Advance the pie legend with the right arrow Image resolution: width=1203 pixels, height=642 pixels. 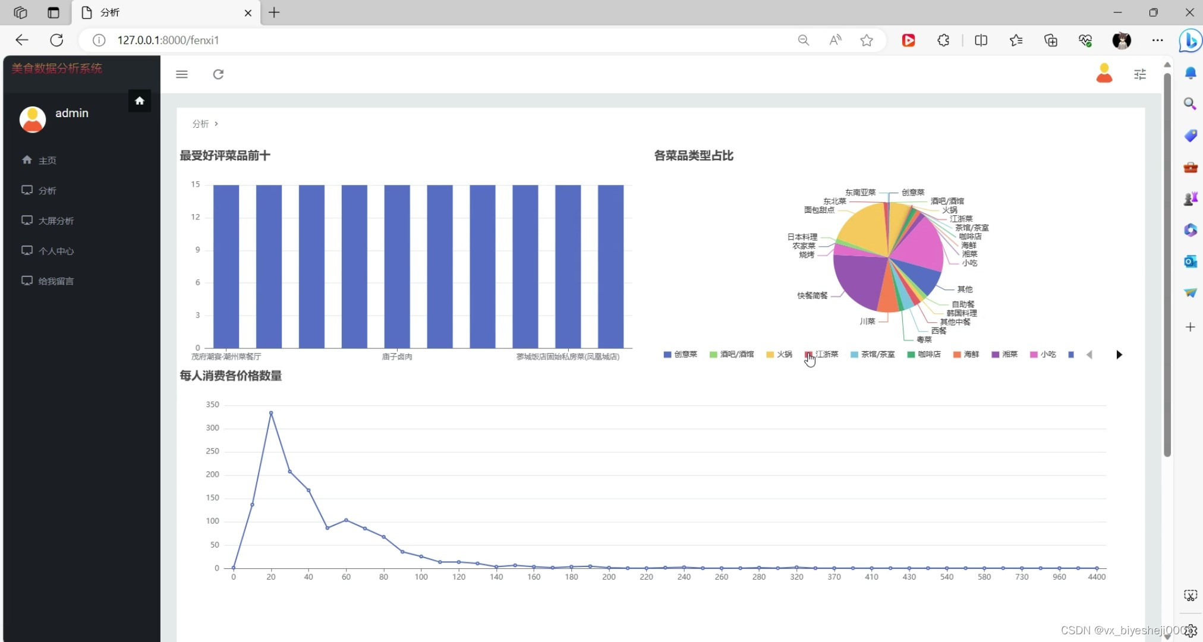pyautogui.click(x=1120, y=354)
